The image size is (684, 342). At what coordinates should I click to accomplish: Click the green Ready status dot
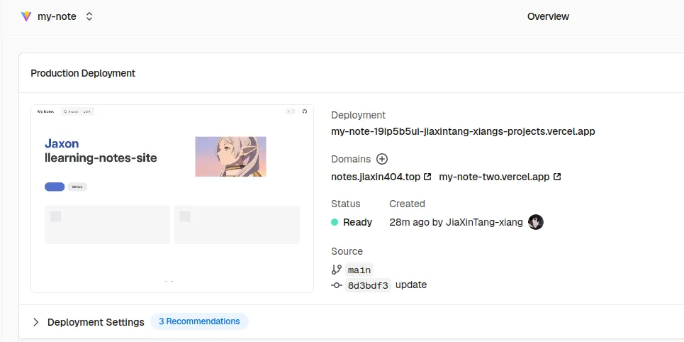click(x=335, y=222)
